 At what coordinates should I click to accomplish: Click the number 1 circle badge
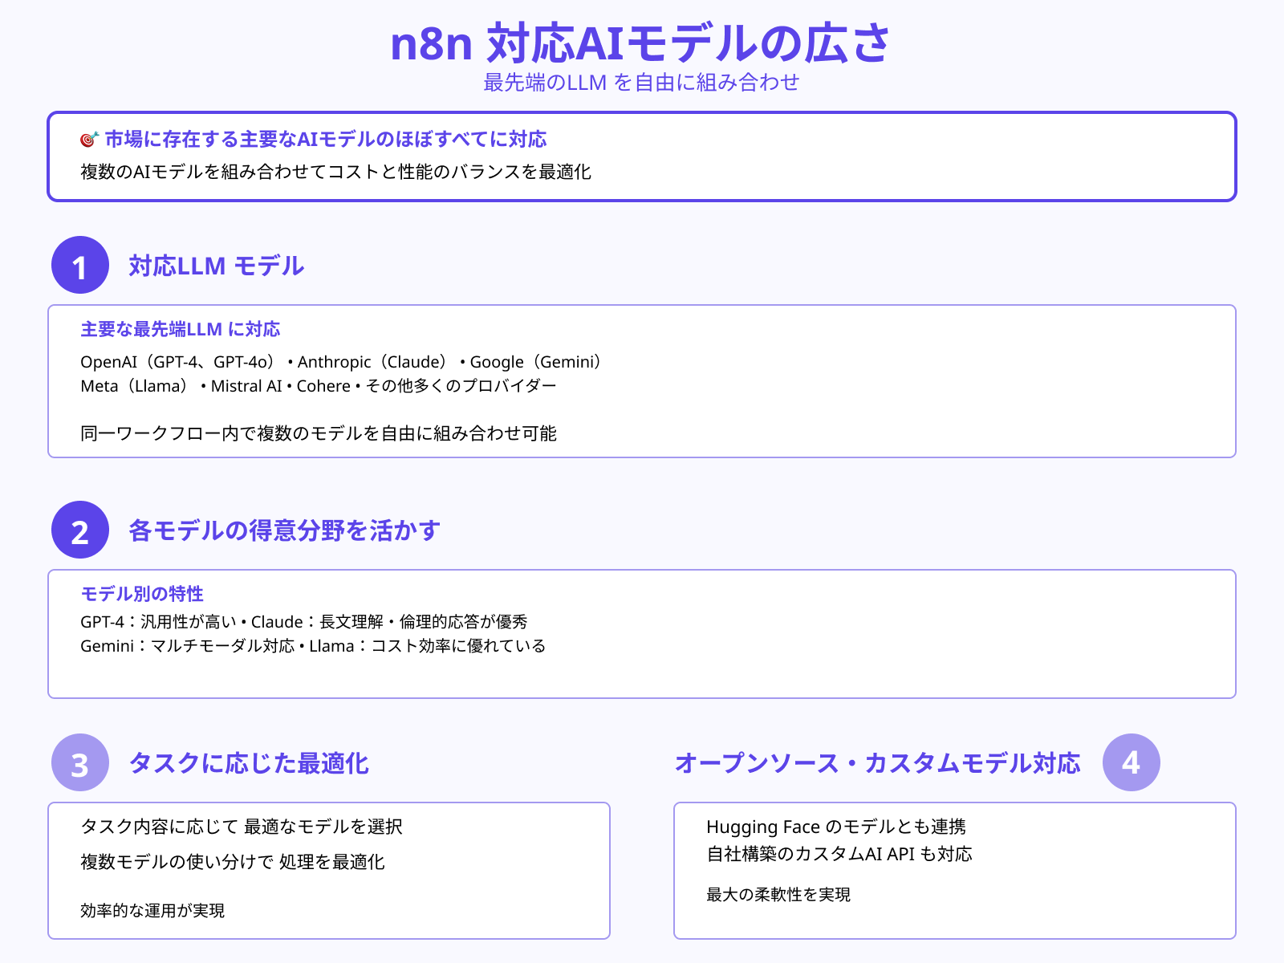[80, 266]
